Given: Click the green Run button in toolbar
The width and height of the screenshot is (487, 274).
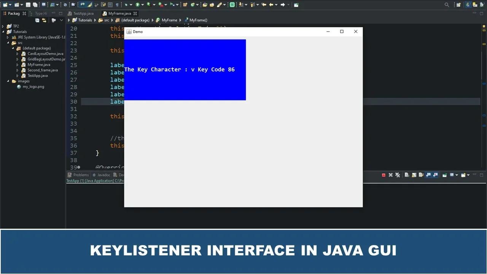Looking at the screenshot, I should click(137, 5).
